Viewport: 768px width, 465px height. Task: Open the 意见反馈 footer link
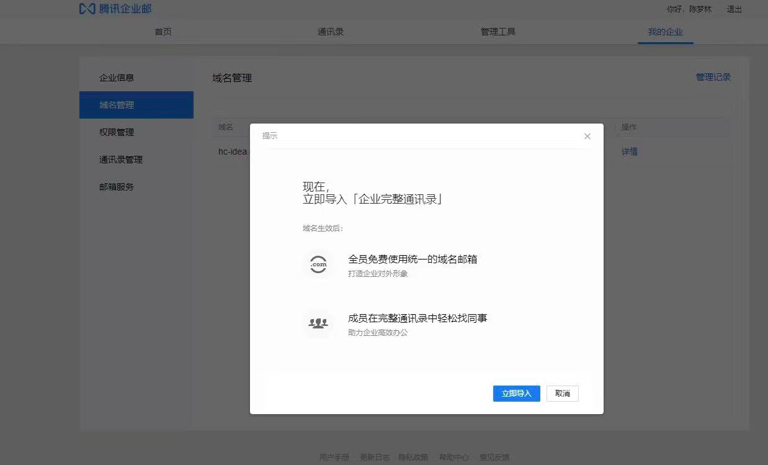(x=494, y=457)
